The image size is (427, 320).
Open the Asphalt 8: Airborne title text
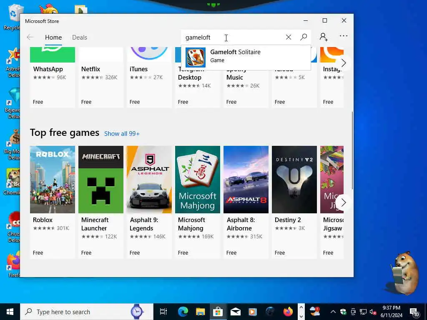click(241, 224)
